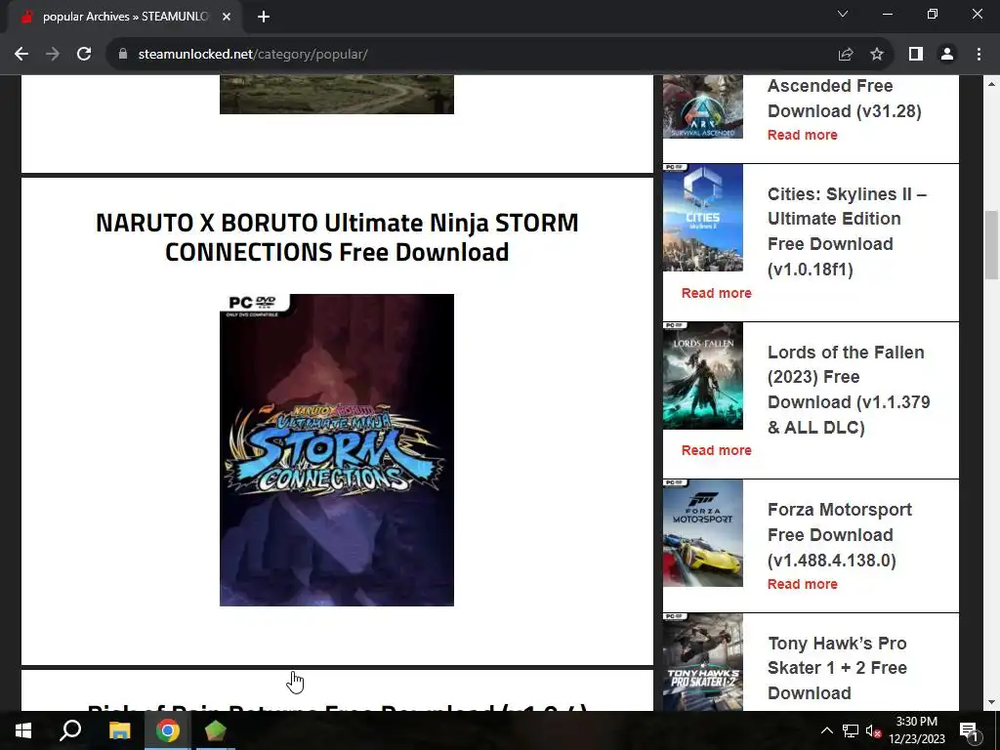Screen dimensions: 1000x750
Task: Click Read more under Cities: Skylines II
Action: (x=716, y=293)
